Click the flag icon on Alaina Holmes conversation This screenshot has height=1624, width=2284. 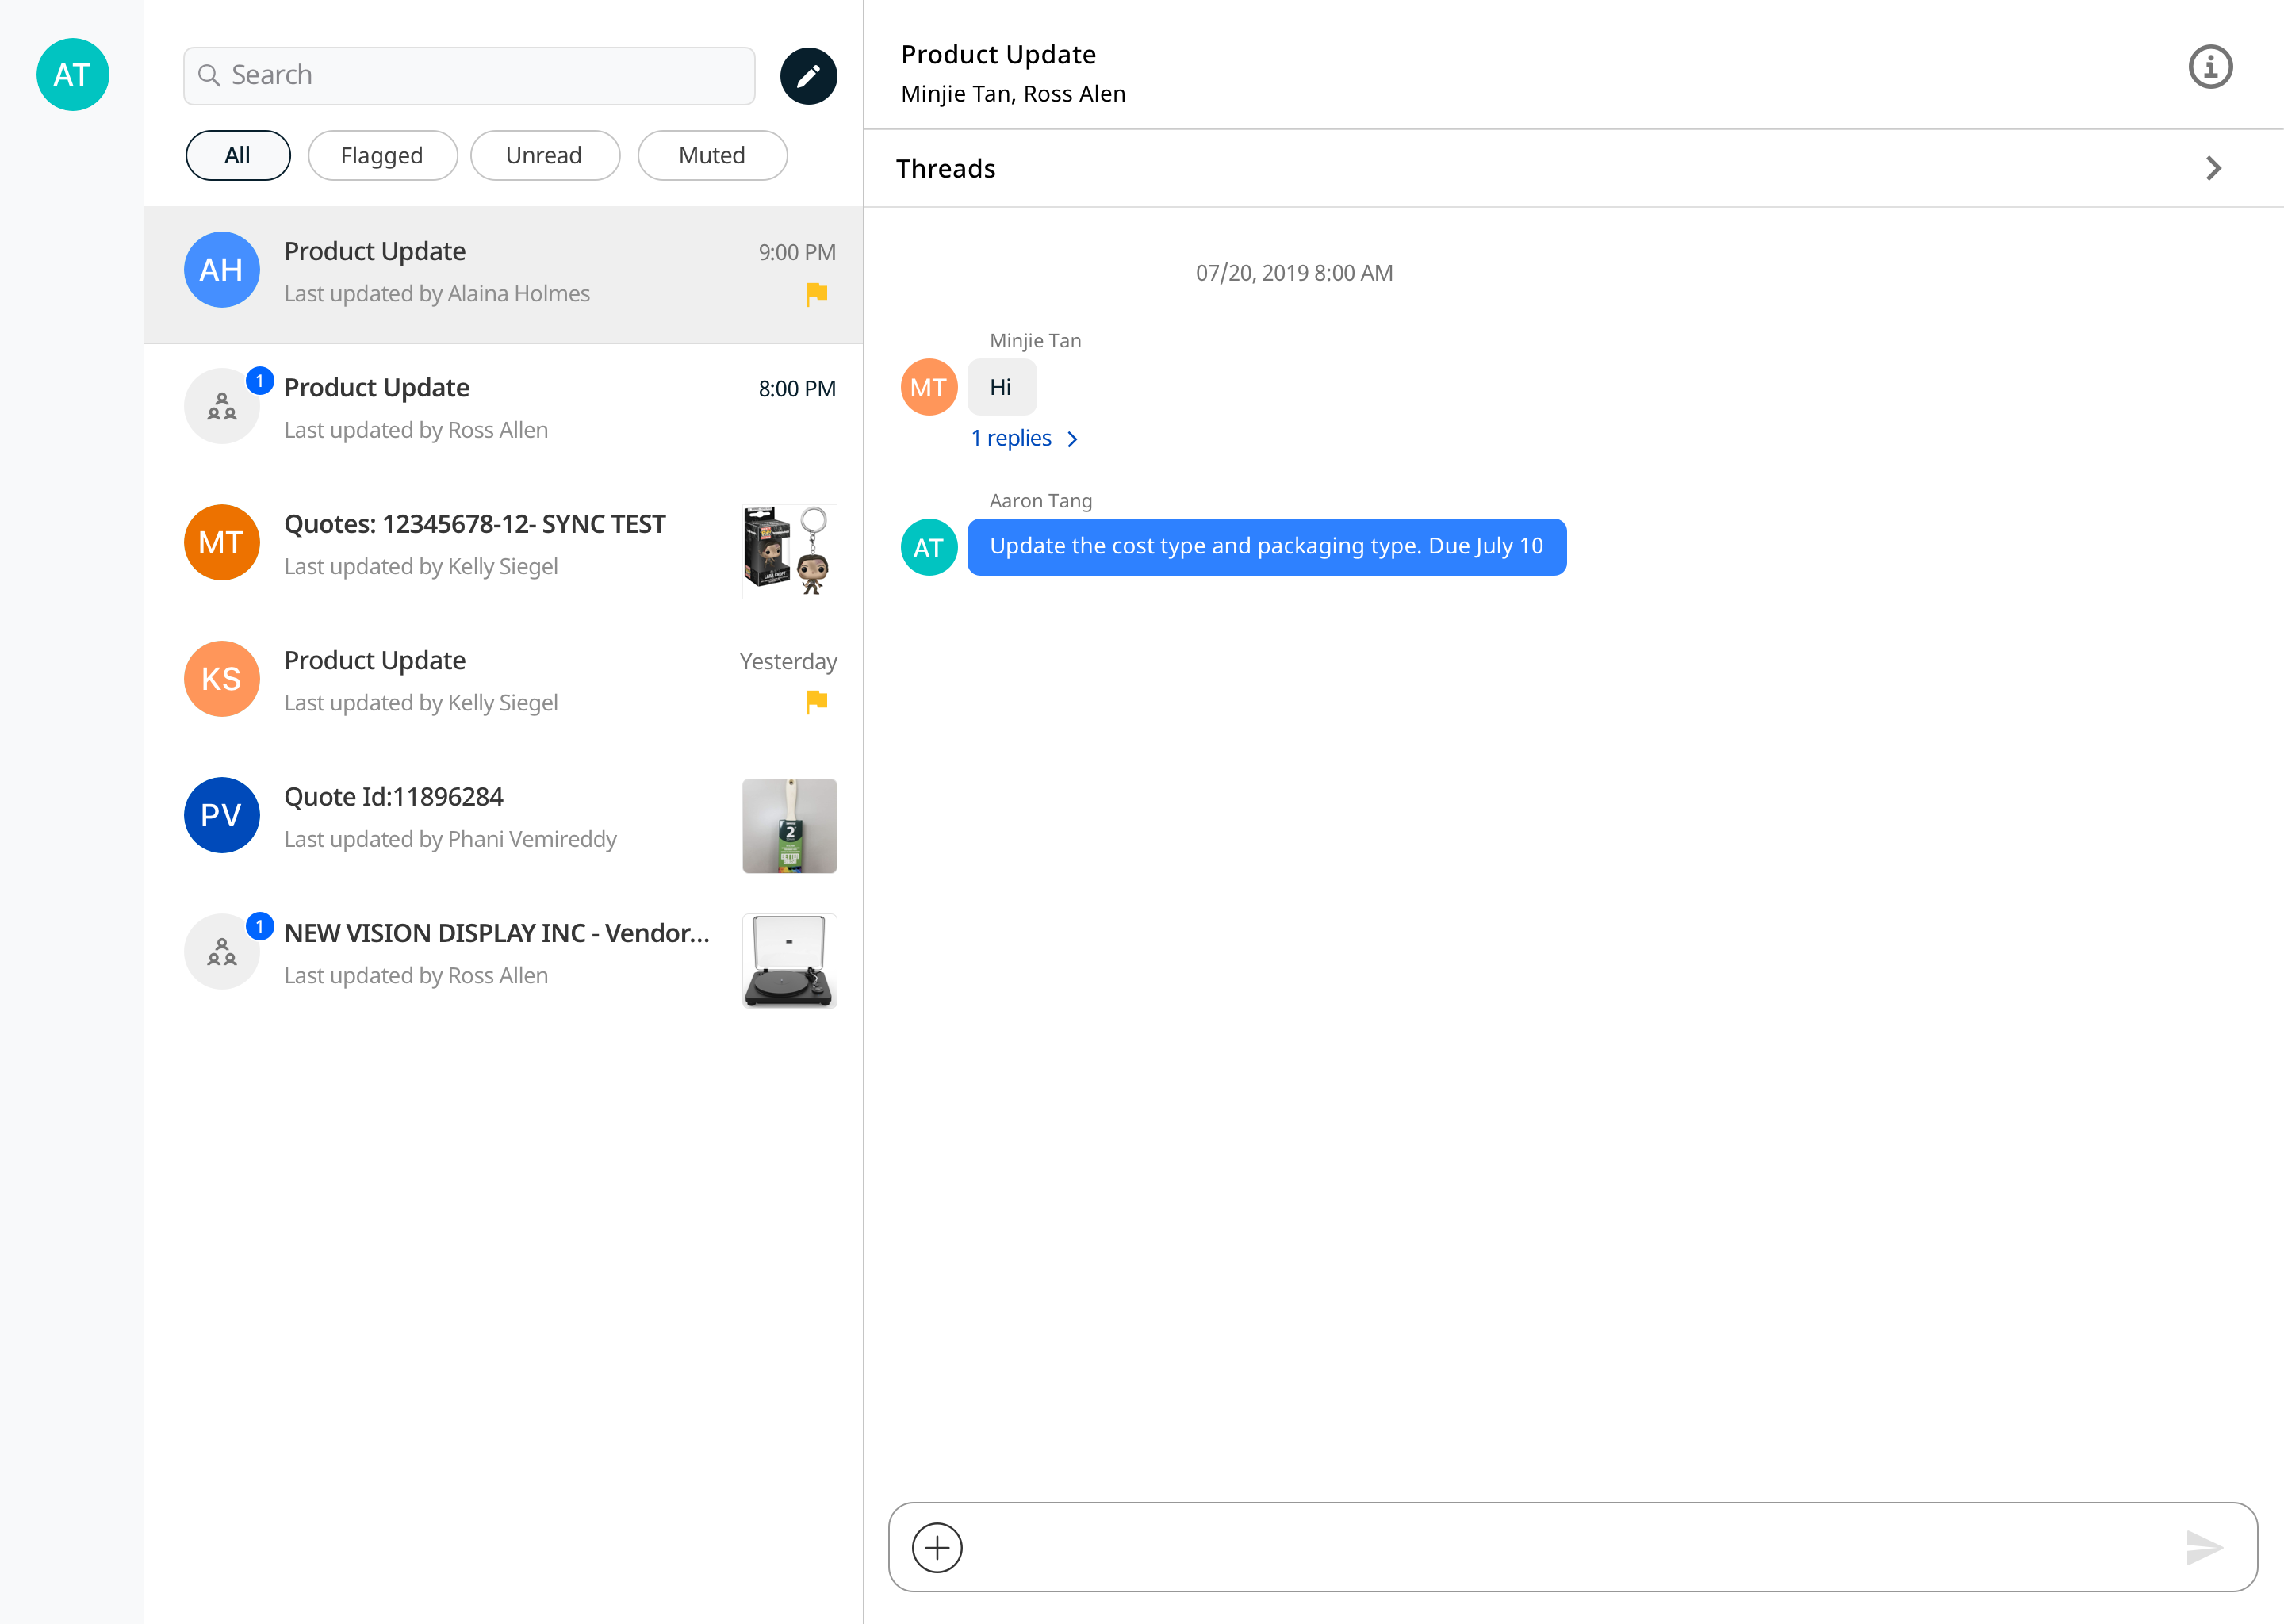816,293
